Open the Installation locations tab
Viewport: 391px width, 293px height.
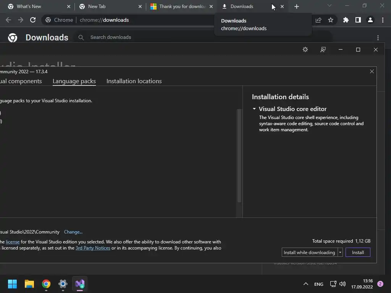pos(134,81)
